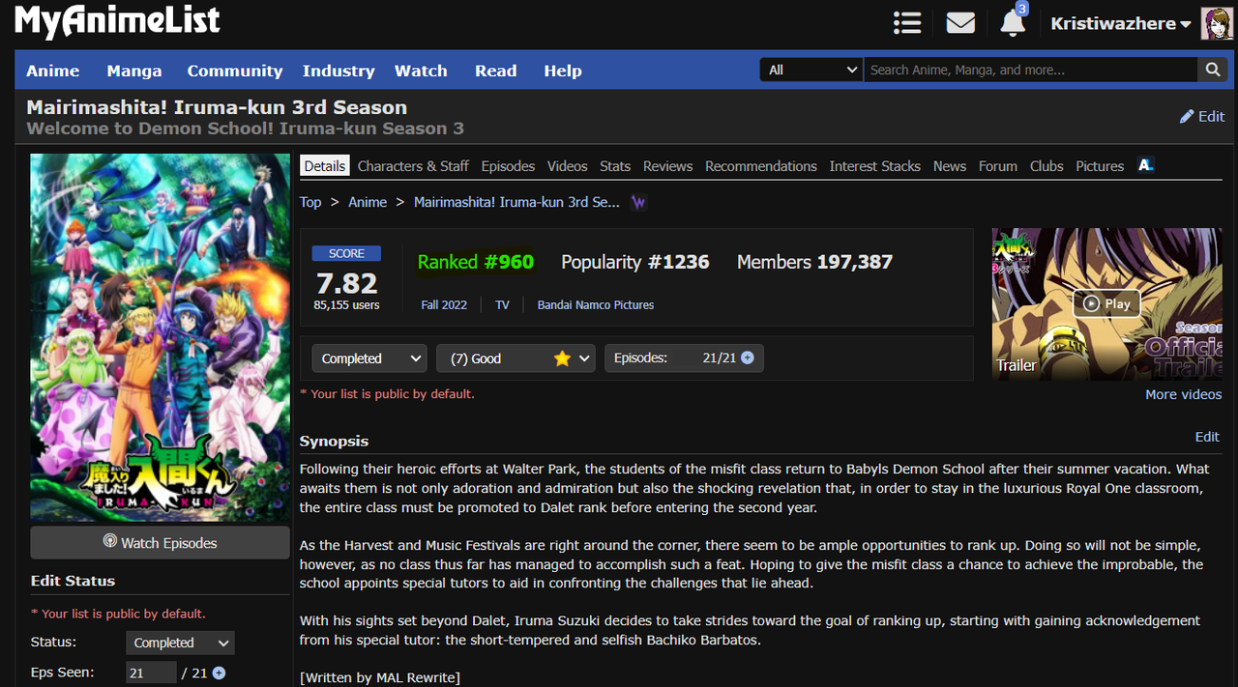1238x687 pixels.
Task: Switch to the Details tab
Action: (325, 166)
